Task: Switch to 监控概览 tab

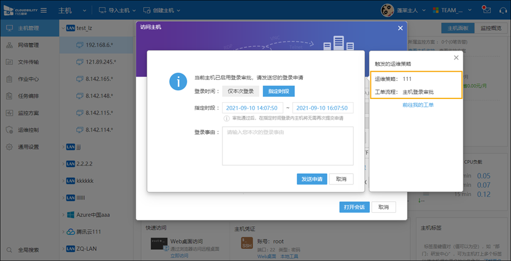Action: pyautogui.click(x=490, y=28)
